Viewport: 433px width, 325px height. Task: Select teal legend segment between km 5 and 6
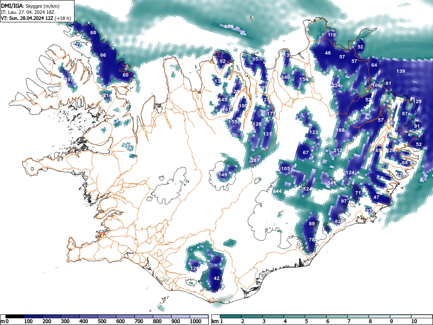(316, 316)
